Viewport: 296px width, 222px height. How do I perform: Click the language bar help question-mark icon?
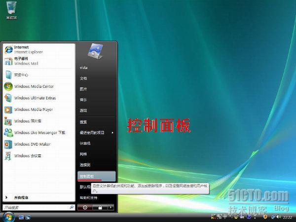[x=249, y=217]
